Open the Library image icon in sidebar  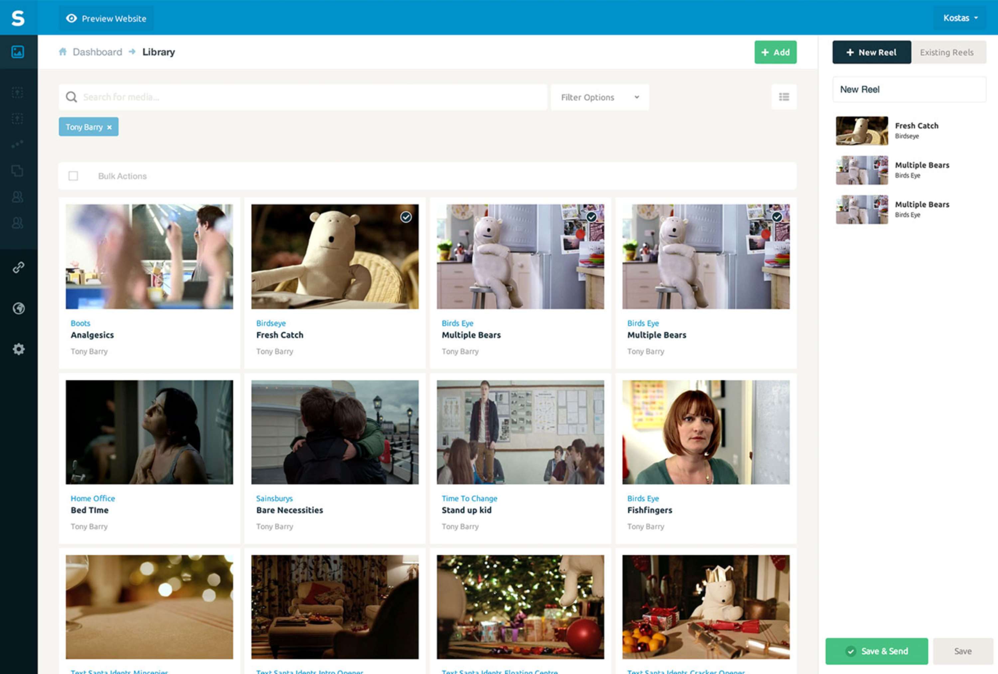[x=18, y=52]
